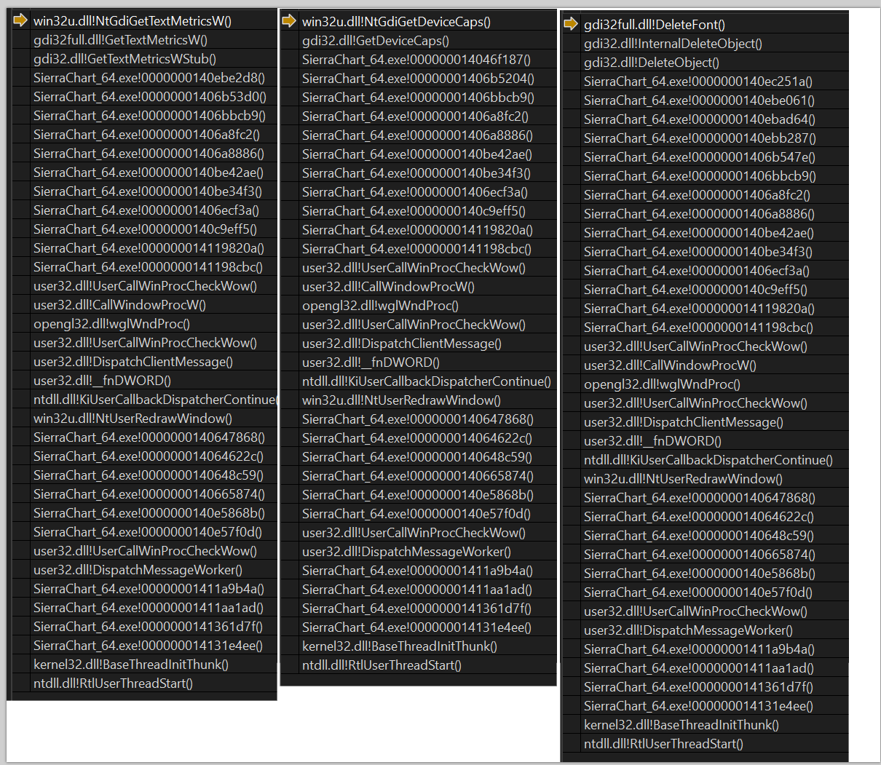
Task: Select DispatchMessageWorker() in the GetDeviceCaps stack
Action: point(406,552)
